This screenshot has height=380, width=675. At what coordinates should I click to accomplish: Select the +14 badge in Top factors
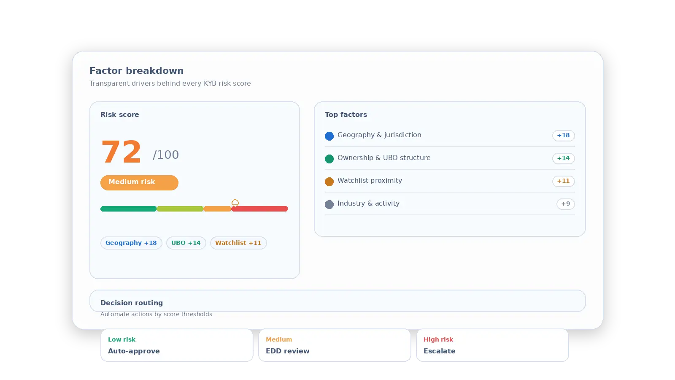coord(563,158)
